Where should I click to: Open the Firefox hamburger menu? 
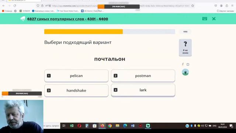coord(232,6)
